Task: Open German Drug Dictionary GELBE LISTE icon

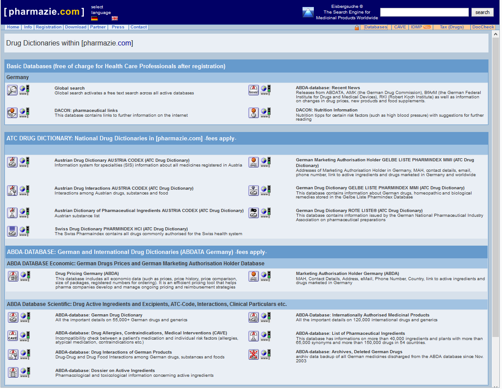Action: [x=254, y=191]
